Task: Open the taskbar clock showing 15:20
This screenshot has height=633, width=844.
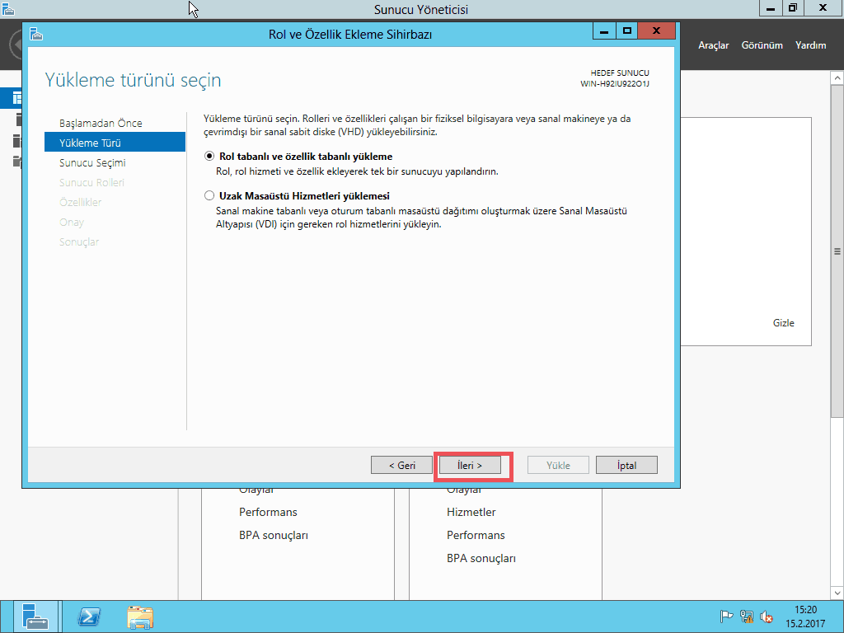Action: [805, 617]
